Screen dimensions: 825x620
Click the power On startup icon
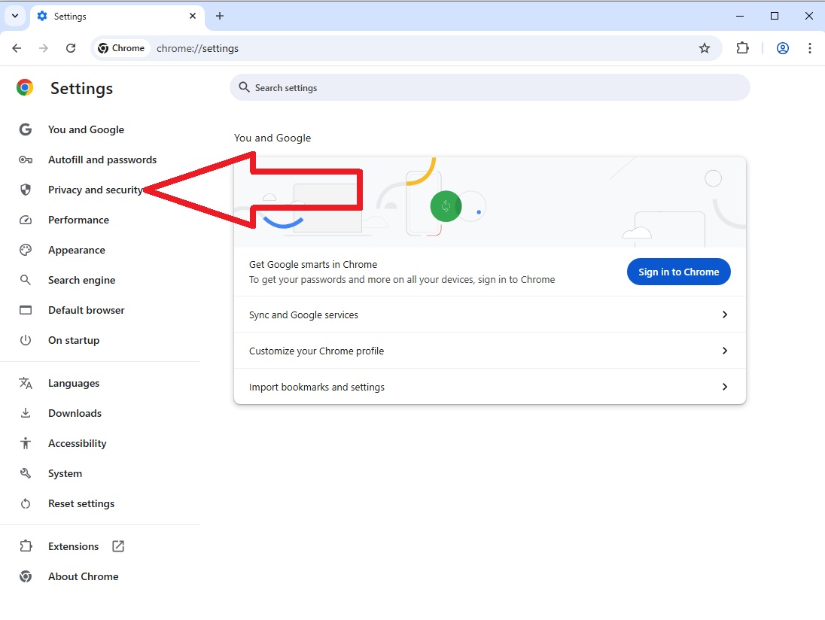click(x=26, y=340)
